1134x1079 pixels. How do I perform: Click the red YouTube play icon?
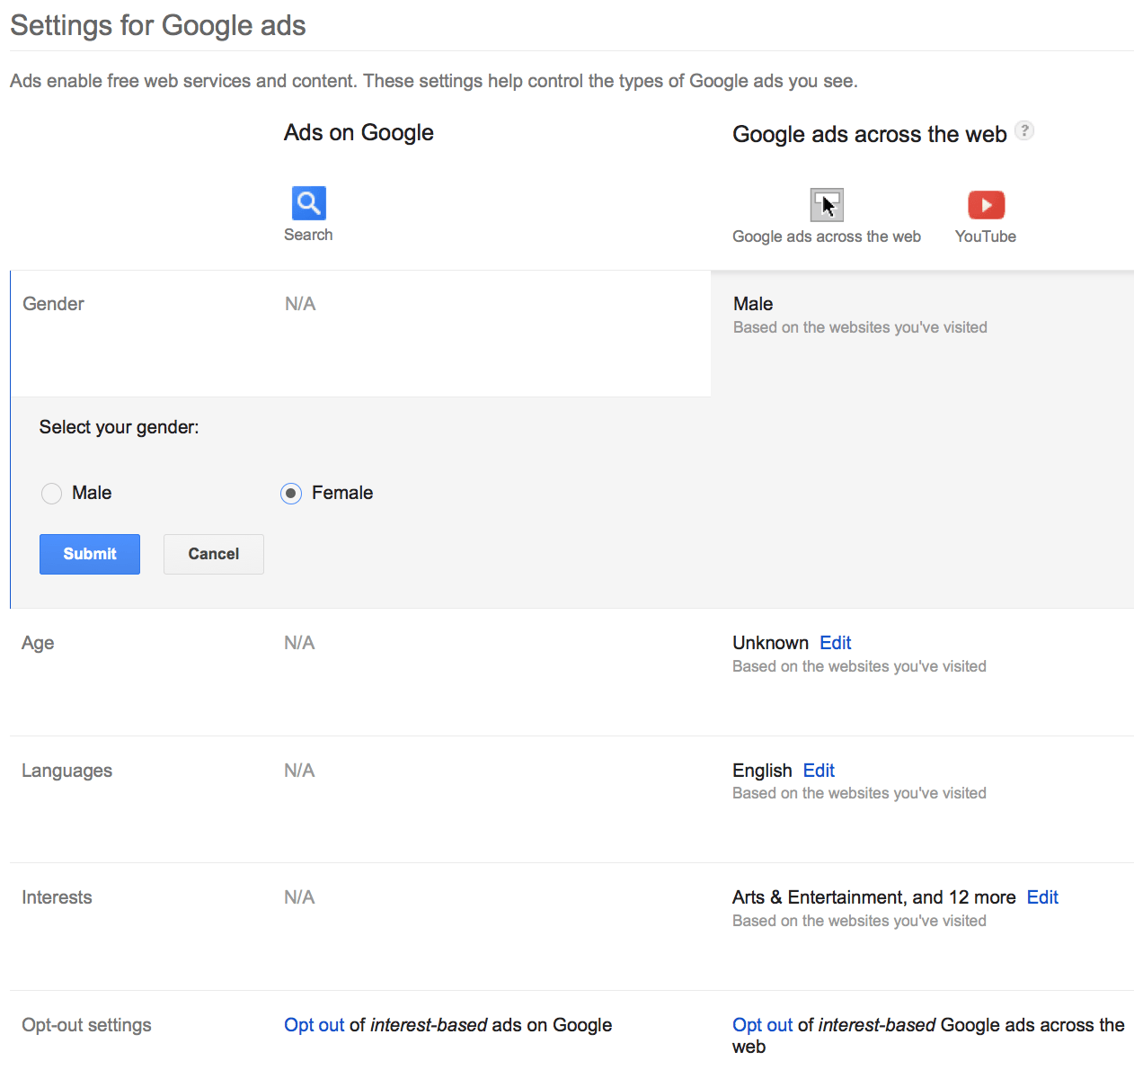(x=986, y=205)
